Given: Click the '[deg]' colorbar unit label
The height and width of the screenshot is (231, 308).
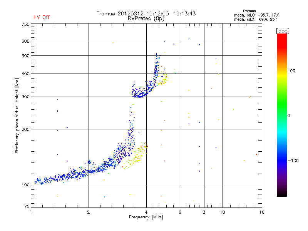Looking at the screenshot, I should pyautogui.click(x=283, y=31).
